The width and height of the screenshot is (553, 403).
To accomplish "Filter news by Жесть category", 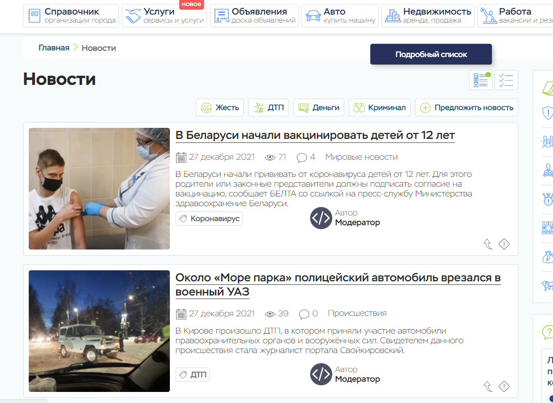I will click(x=220, y=107).
